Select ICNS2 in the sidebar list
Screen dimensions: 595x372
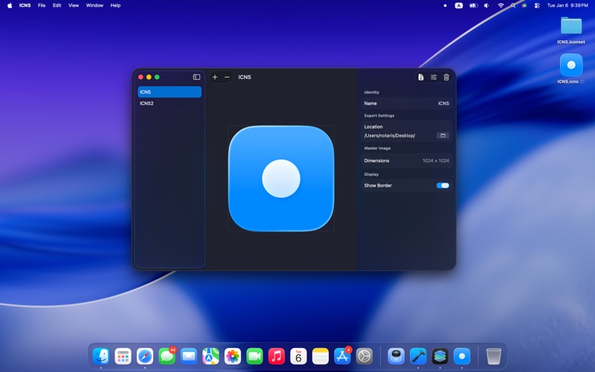pyautogui.click(x=170, y=103)
